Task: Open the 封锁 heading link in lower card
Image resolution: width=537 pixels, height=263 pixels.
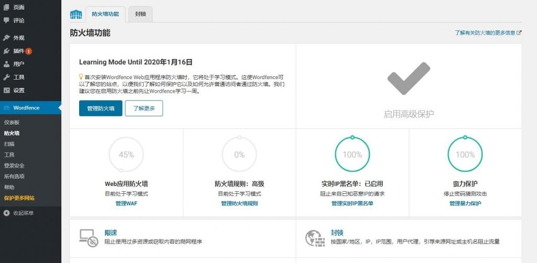Action: [x=337, y=233]
